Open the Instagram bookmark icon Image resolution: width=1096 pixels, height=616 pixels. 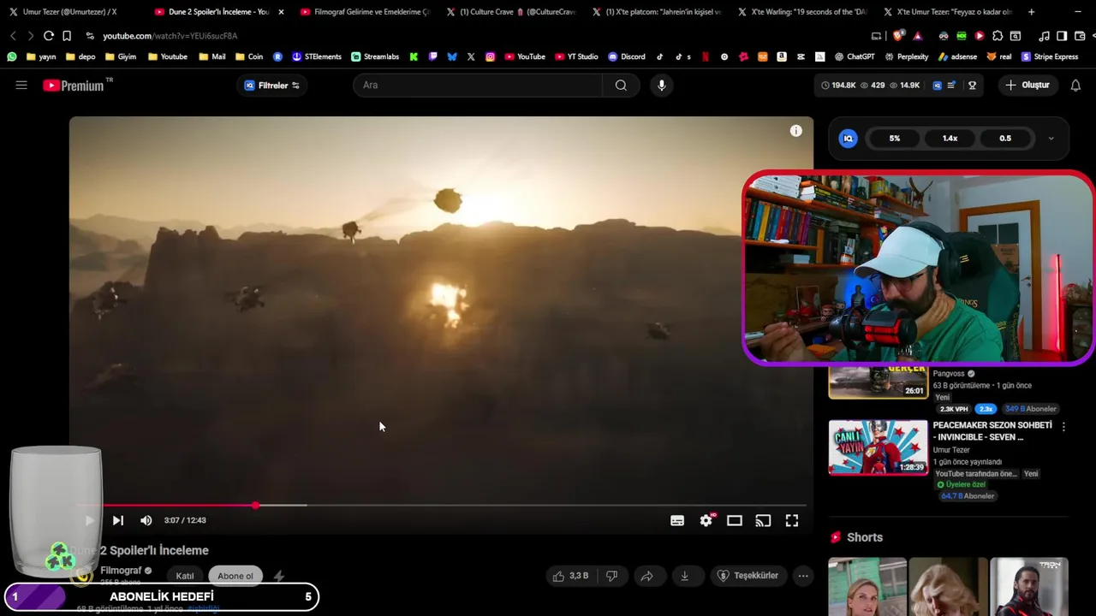(490, 56)
